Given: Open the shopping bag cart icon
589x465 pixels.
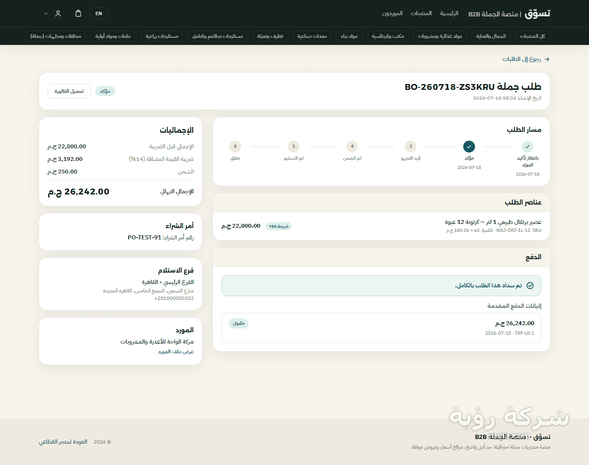Looking at the screenshot, I should (x=78, y=13).
